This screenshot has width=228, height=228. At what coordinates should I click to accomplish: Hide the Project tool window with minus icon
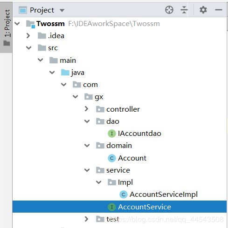[219, 10]
